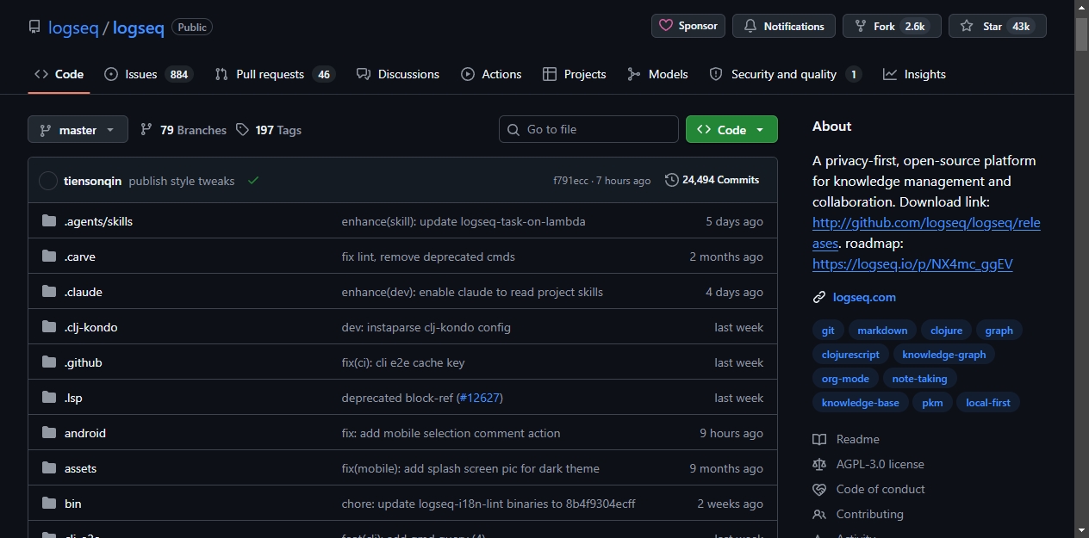The width and height of the screenshot is (1089, 538).
Task: Click the tag icon beside 197 Tags
Action: pyautogui.click(x=243, y=130)
